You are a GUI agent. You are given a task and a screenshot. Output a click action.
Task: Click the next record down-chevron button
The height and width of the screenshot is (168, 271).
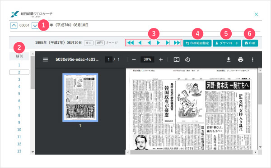[x=35, y=26]
